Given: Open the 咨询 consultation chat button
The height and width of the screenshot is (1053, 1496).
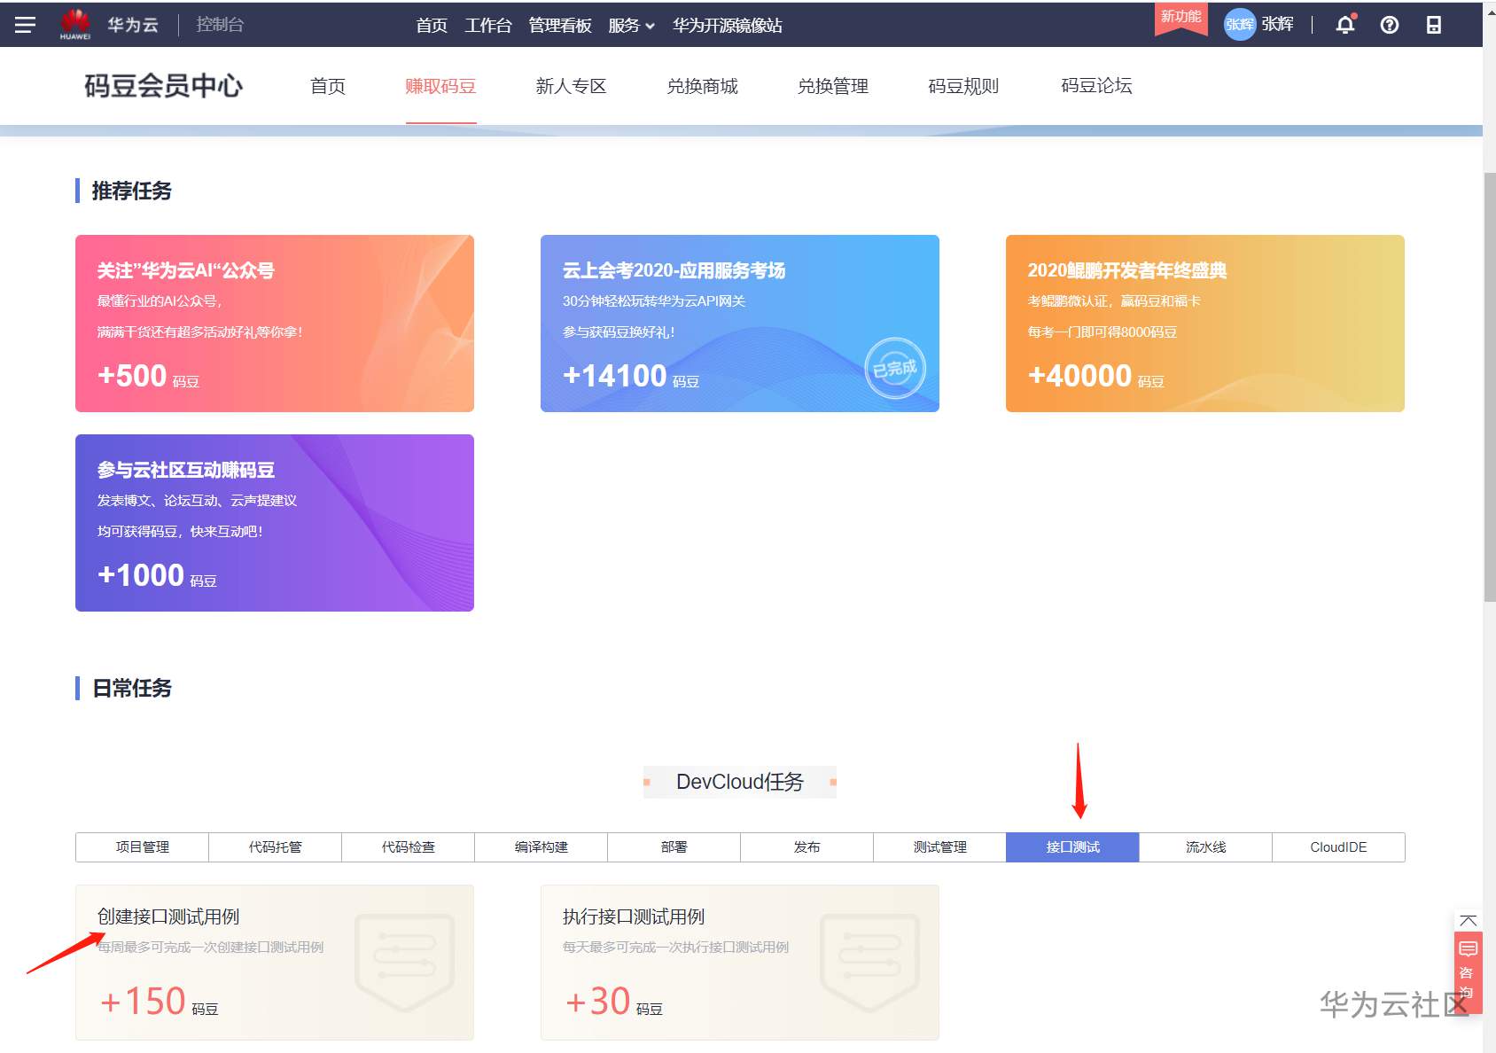Looking at the screenshot, I should click(x=1469, y=972).
